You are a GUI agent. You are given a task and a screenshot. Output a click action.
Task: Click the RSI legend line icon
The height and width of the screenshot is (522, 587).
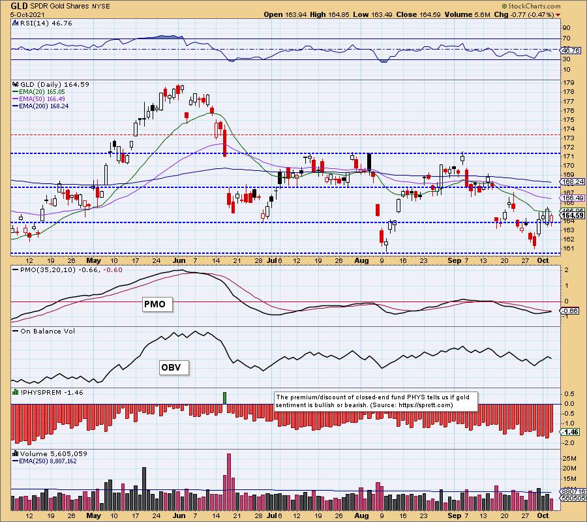(15, 23)
